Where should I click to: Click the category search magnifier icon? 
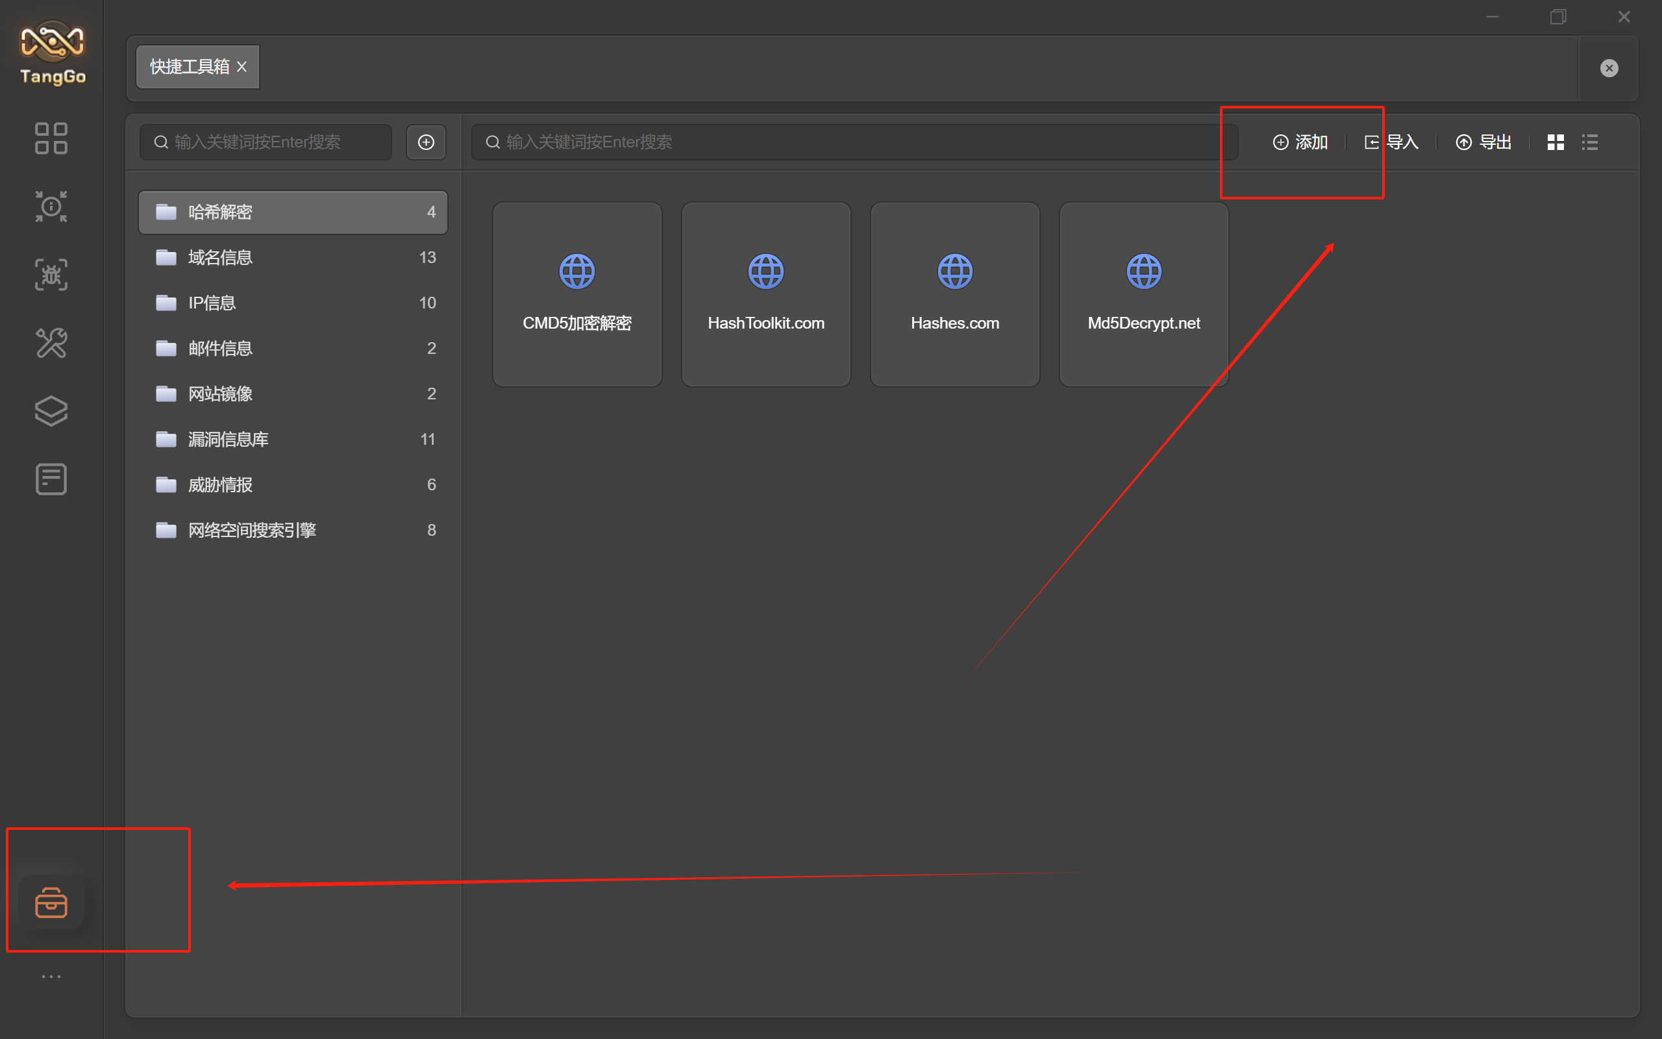161,142
